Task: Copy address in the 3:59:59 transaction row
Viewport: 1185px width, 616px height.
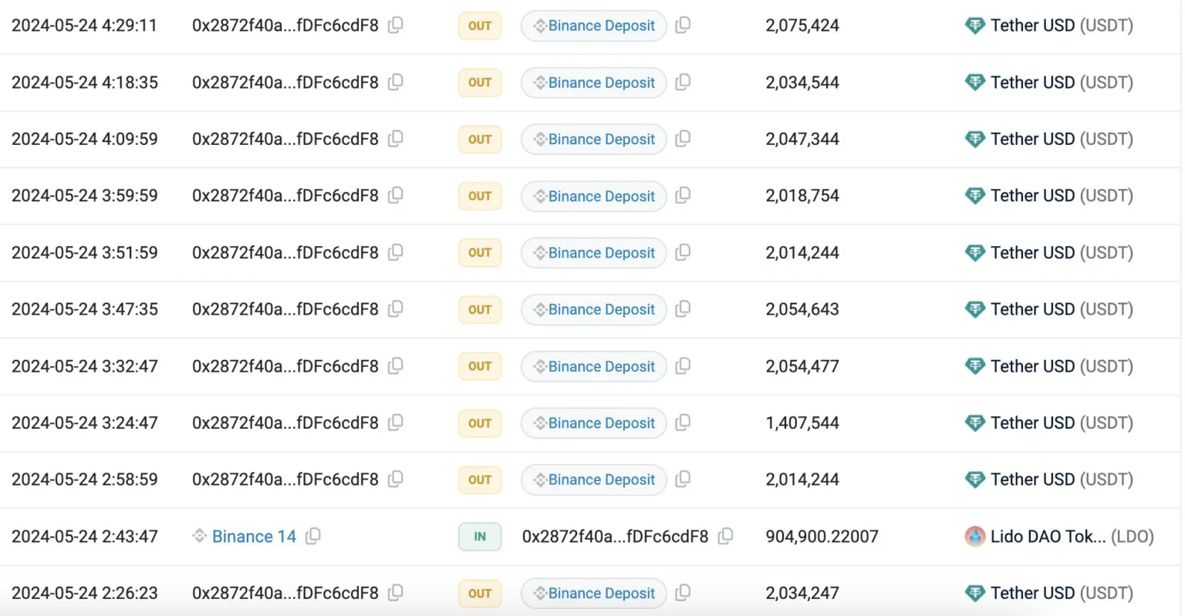Action: [x=396, y=195]
